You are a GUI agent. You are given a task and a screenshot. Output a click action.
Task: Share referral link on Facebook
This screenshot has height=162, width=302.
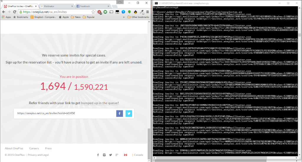pyautogui.click(x=119, y=113)
